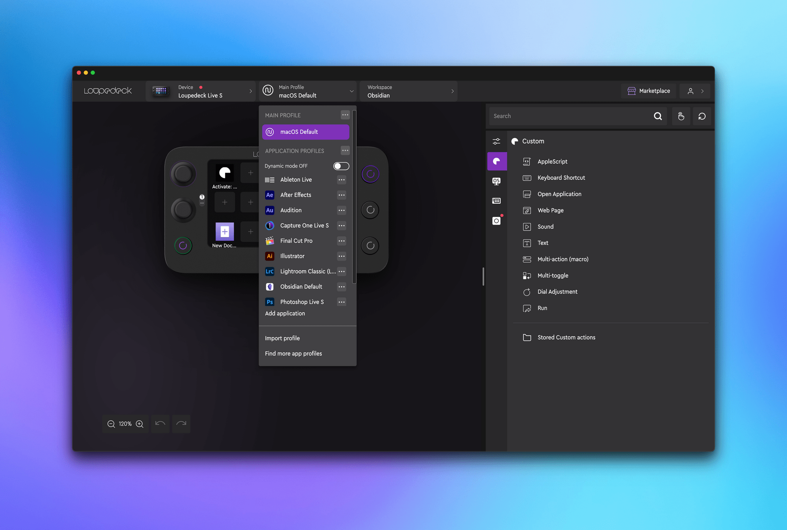
Task: Select the macOS Default profile
Action: click(x=306, y=132)
